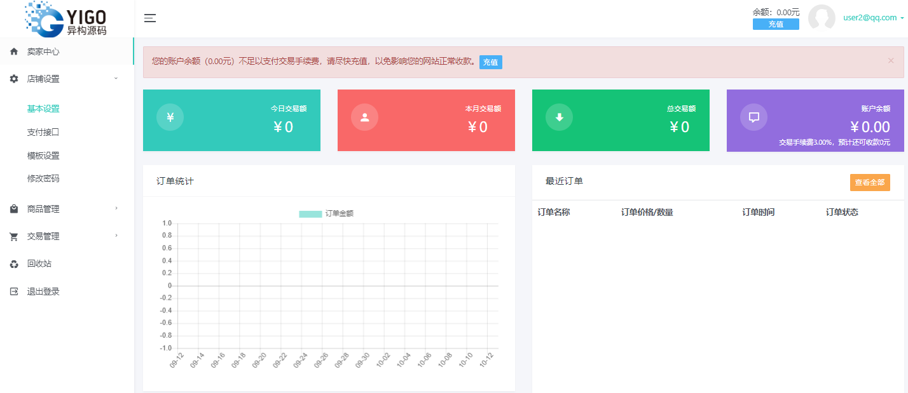
Task: Open 回收站 using its recycle icon
Action: click(12, 263)
